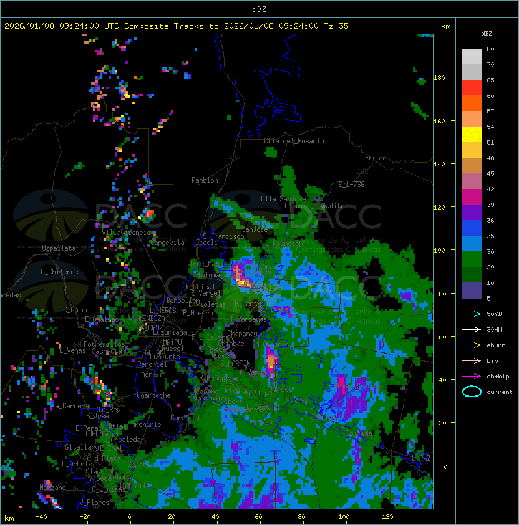Click the 'C_Guido' map label
The height and width of the screenshot is (525, 519).
point(76,310)
